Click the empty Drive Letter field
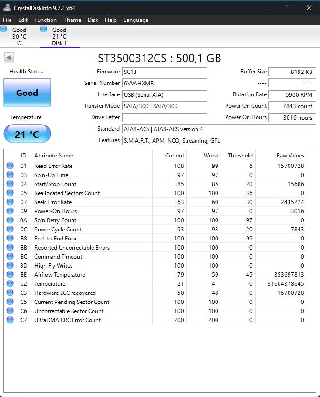 click(165, 117)
